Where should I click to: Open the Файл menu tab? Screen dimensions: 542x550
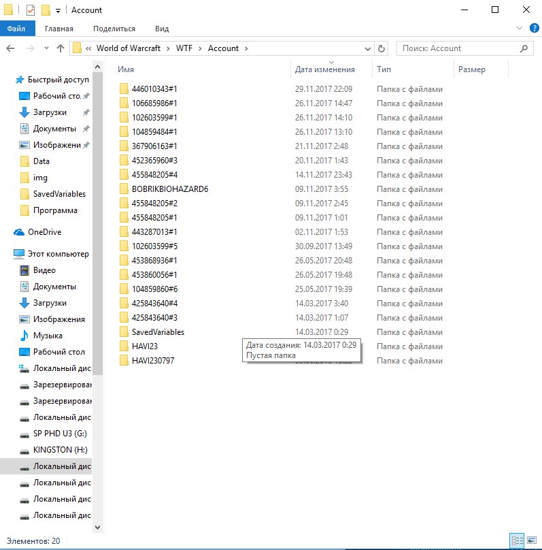(x=17, y=29)
